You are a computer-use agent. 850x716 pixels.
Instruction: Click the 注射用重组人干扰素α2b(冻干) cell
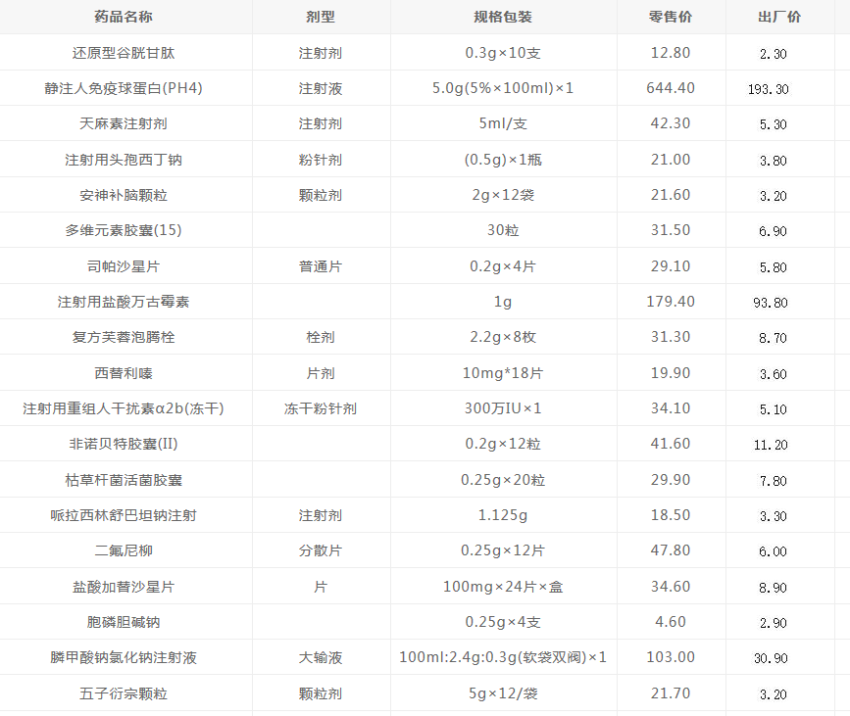coord(124,408)
